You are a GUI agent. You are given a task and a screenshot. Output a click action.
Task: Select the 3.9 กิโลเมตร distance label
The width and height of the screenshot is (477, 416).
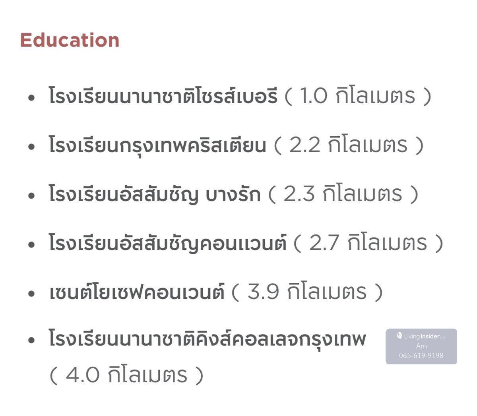pos(307,292)
